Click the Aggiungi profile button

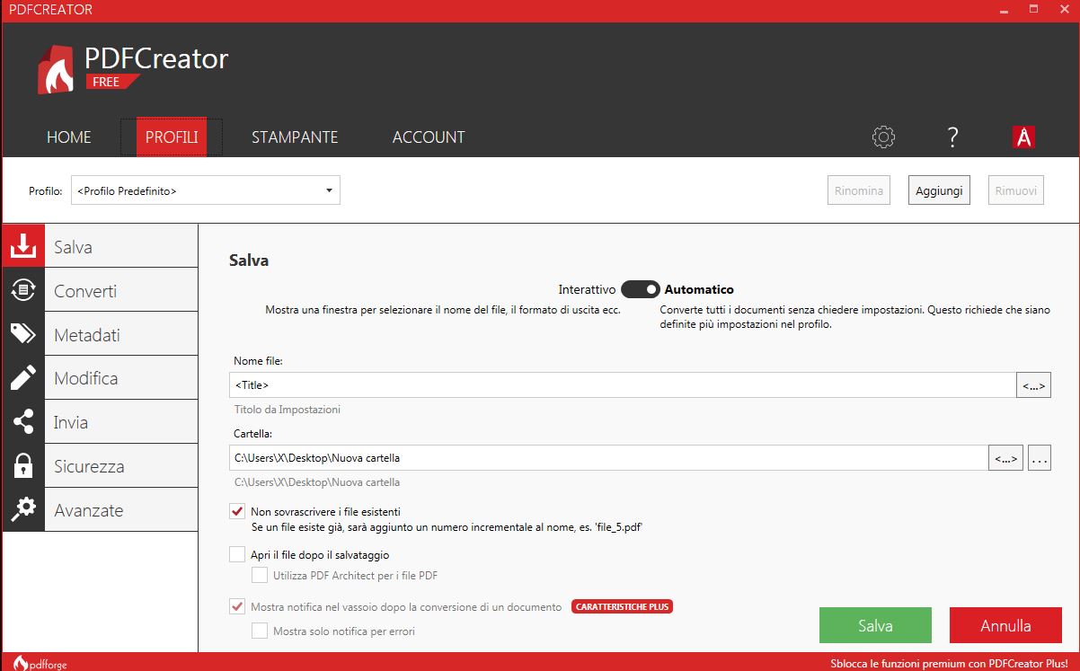click(x=939, y=190)
